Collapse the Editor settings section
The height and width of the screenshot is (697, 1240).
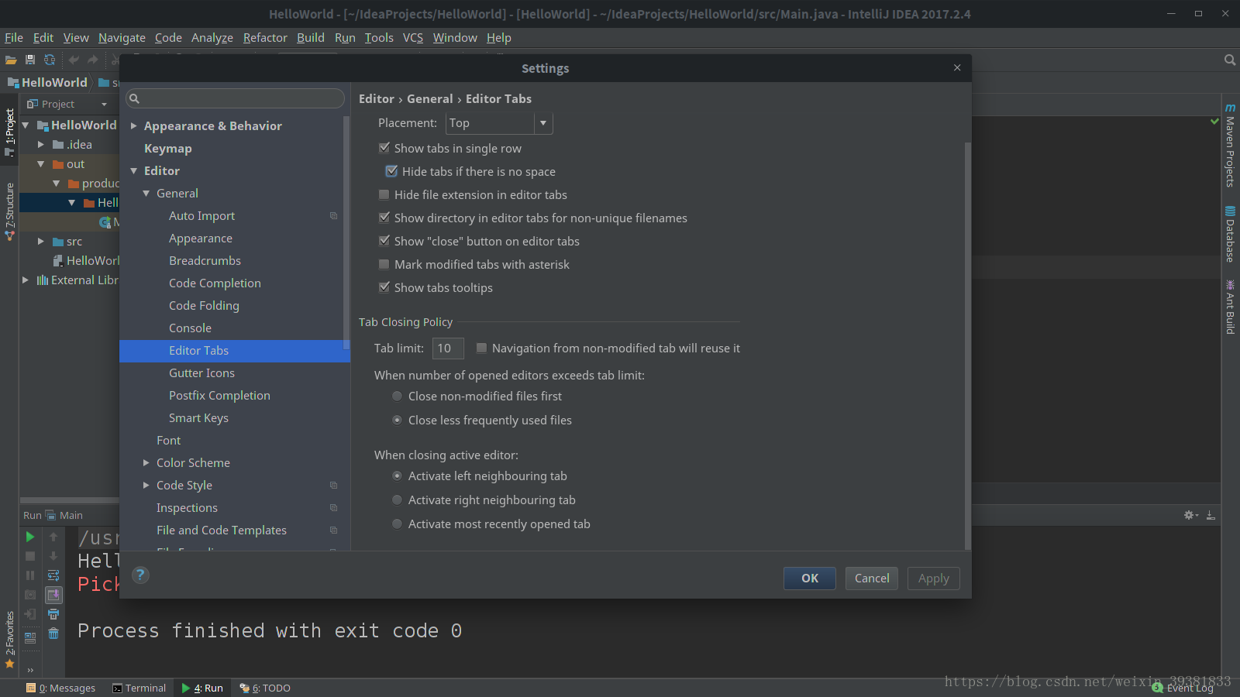(134, 170)
